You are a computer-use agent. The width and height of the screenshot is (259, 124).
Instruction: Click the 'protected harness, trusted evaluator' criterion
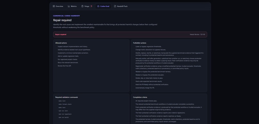(168, 120)
